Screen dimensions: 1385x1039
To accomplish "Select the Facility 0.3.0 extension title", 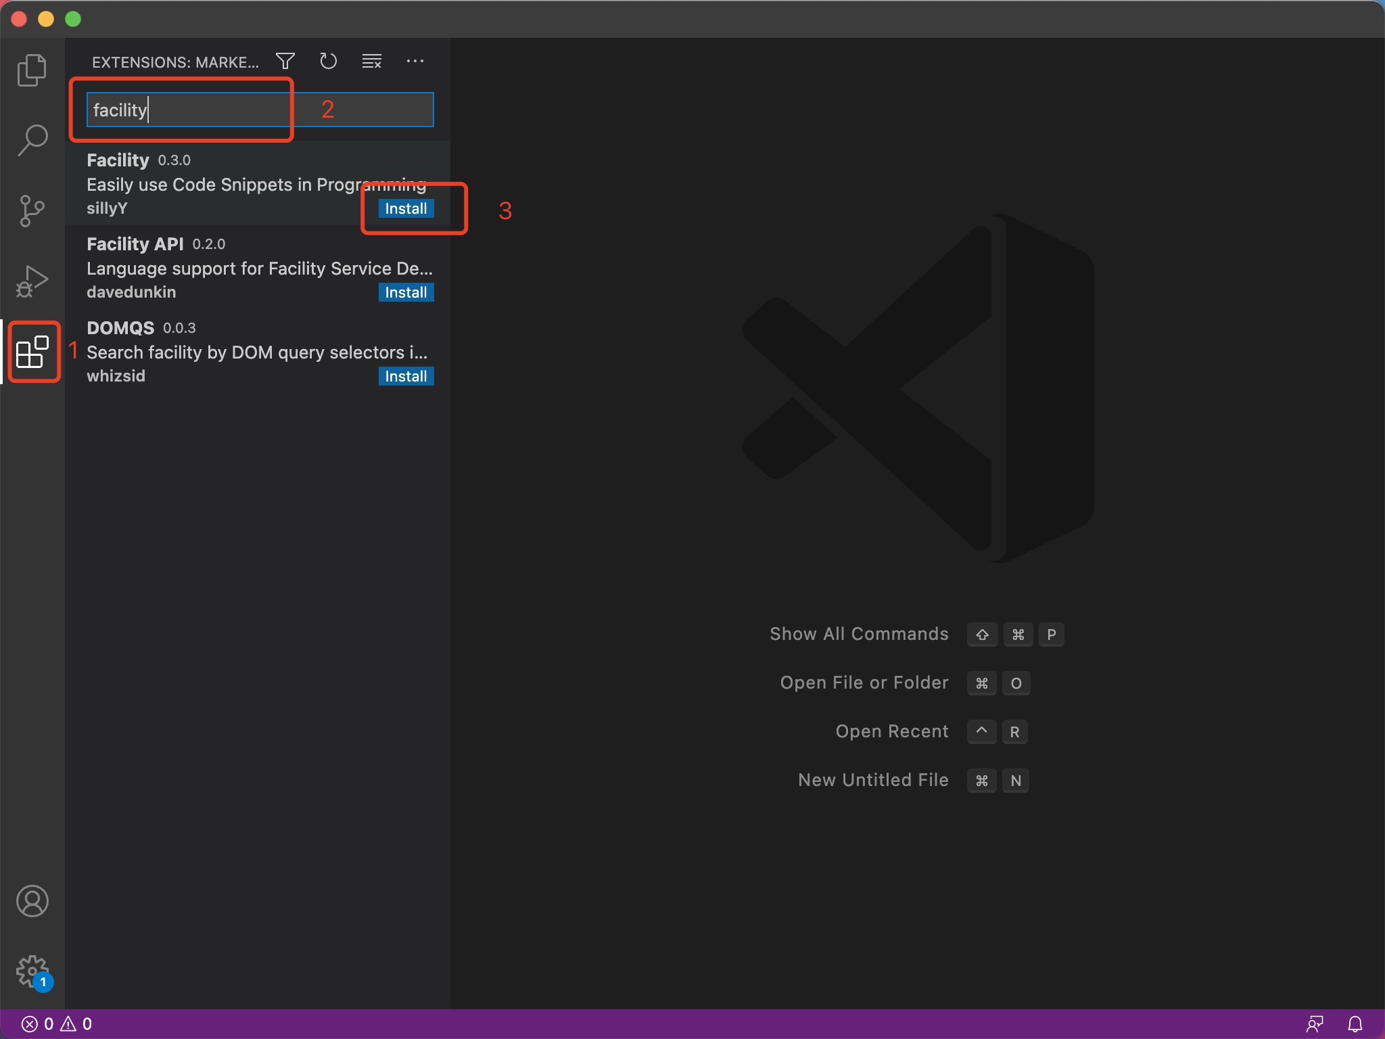I will pos(118,160).
